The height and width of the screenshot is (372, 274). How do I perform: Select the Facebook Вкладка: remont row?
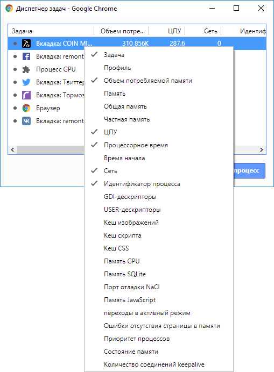[x=46, y=56]
